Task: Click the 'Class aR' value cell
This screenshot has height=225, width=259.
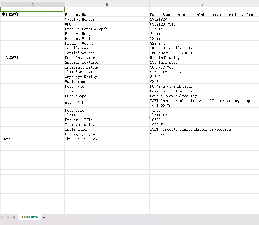Action: tap(202, 115)
